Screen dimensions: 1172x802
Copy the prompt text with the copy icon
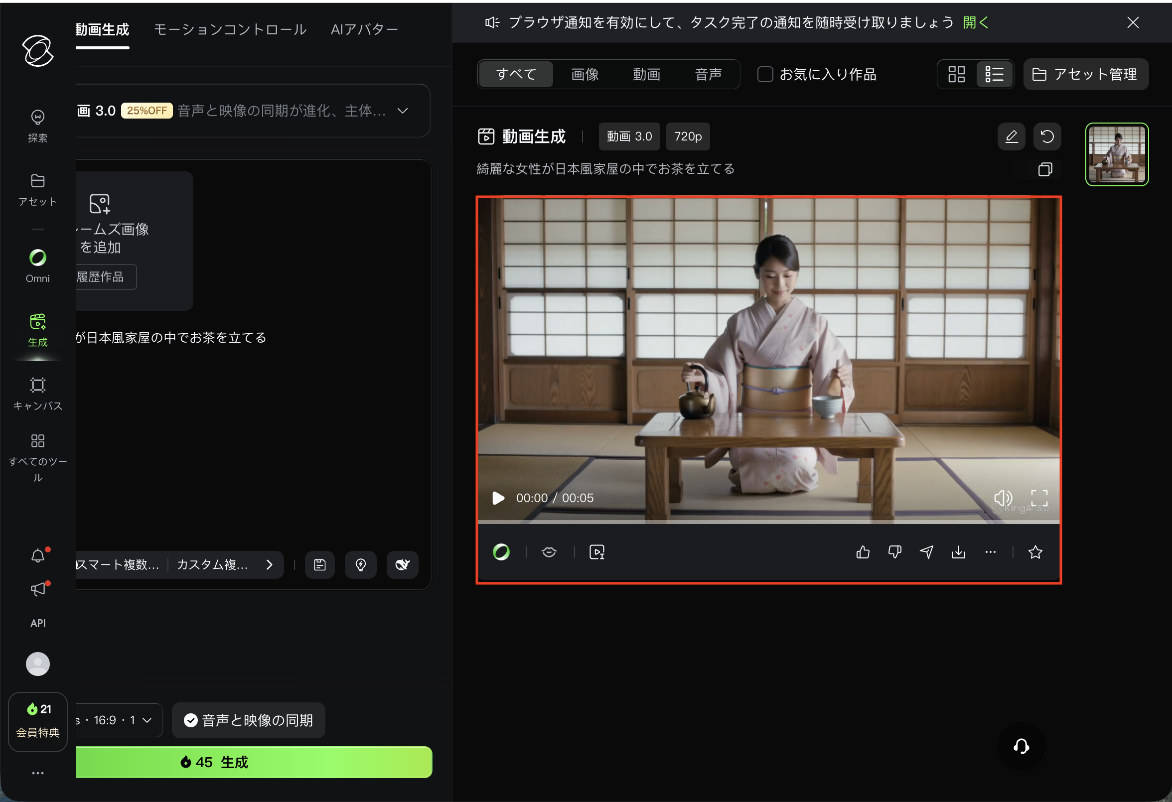(1045, 169)
